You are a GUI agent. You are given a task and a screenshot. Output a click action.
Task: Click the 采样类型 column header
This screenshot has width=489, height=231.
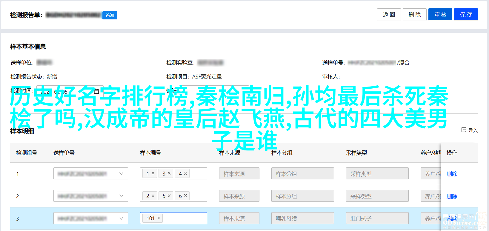[356, 153]
